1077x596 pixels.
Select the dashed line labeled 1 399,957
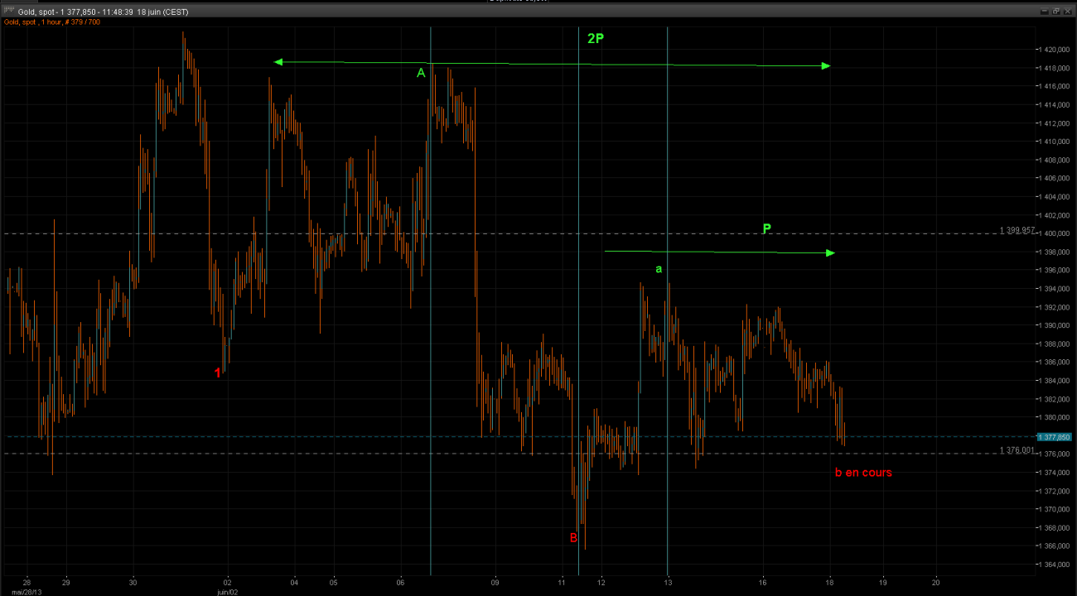click(497, 233)
